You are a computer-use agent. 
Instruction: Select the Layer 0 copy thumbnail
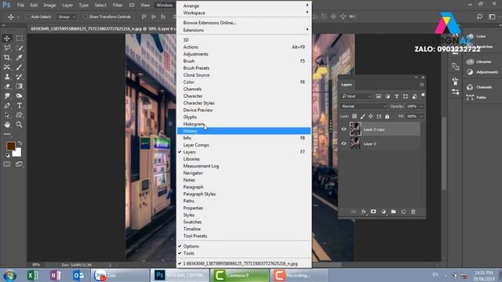coord(355,129)
